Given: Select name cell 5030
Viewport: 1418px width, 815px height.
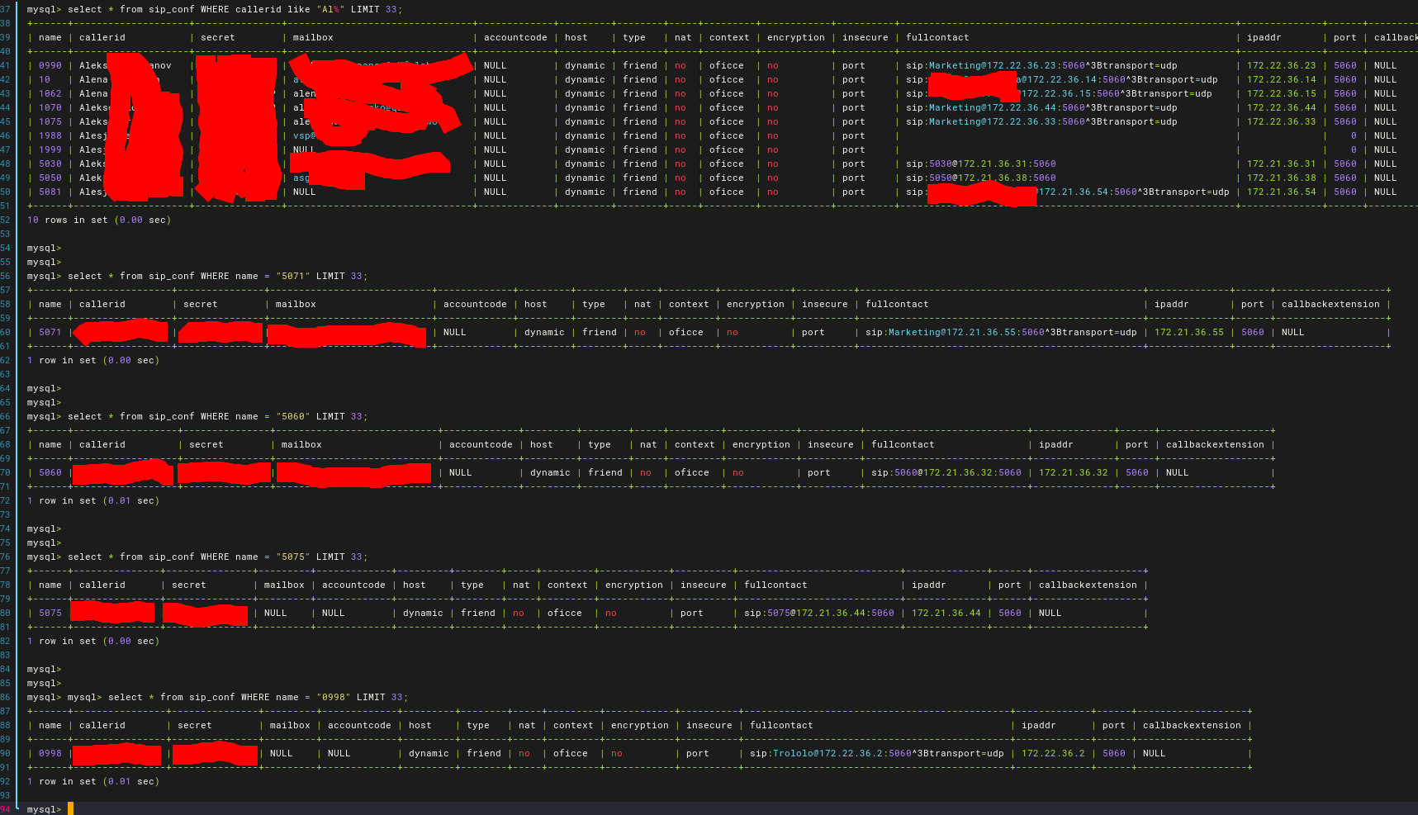Looking at the screenshot, I should tap(50, 163).
